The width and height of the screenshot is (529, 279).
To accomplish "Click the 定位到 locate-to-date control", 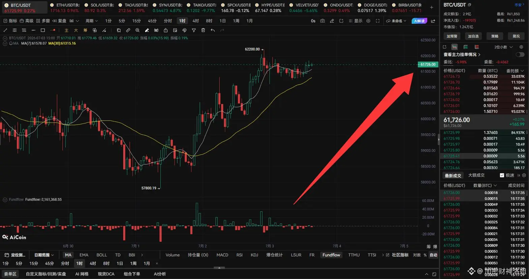I will tap(15, 255).
